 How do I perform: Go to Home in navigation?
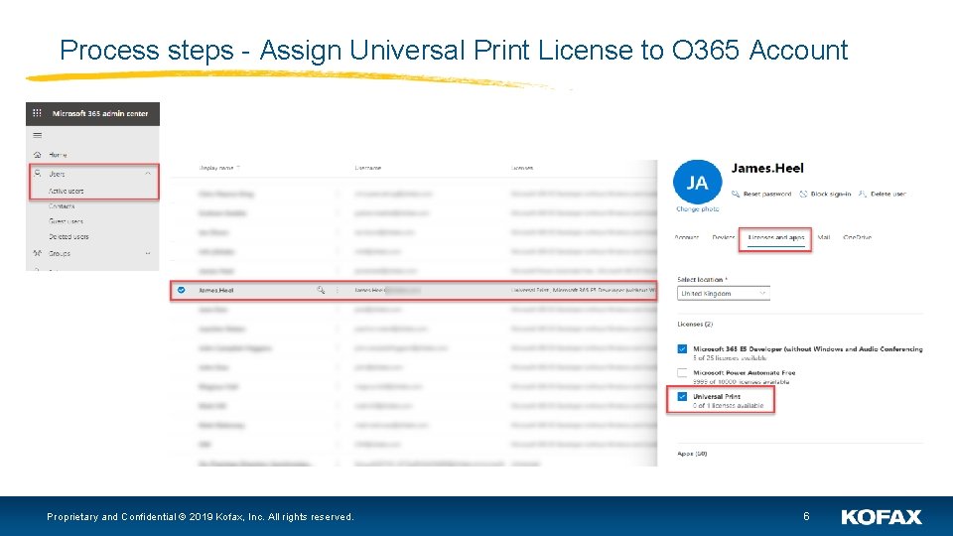[58, 155]
